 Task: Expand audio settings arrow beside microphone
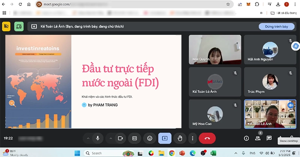(x=88, y=138)
